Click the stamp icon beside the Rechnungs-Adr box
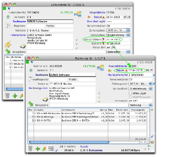Screen dimensions: 174x157 point(46,100)
